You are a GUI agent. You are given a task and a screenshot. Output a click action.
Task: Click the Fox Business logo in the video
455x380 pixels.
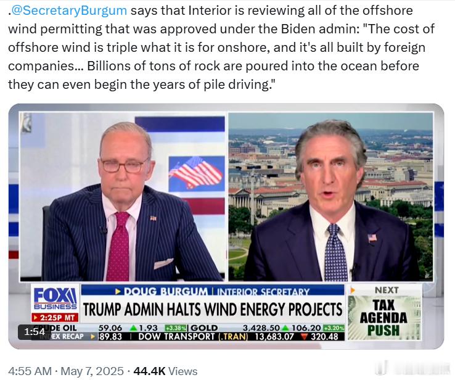[x=55, y=298]
